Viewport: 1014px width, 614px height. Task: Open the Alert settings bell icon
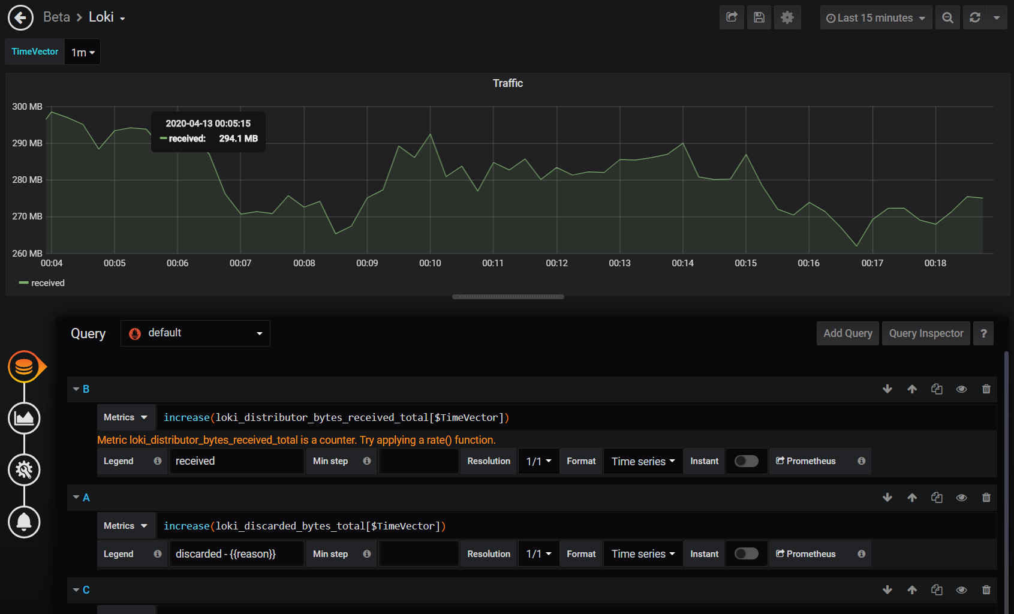click(x=24, y=522)
